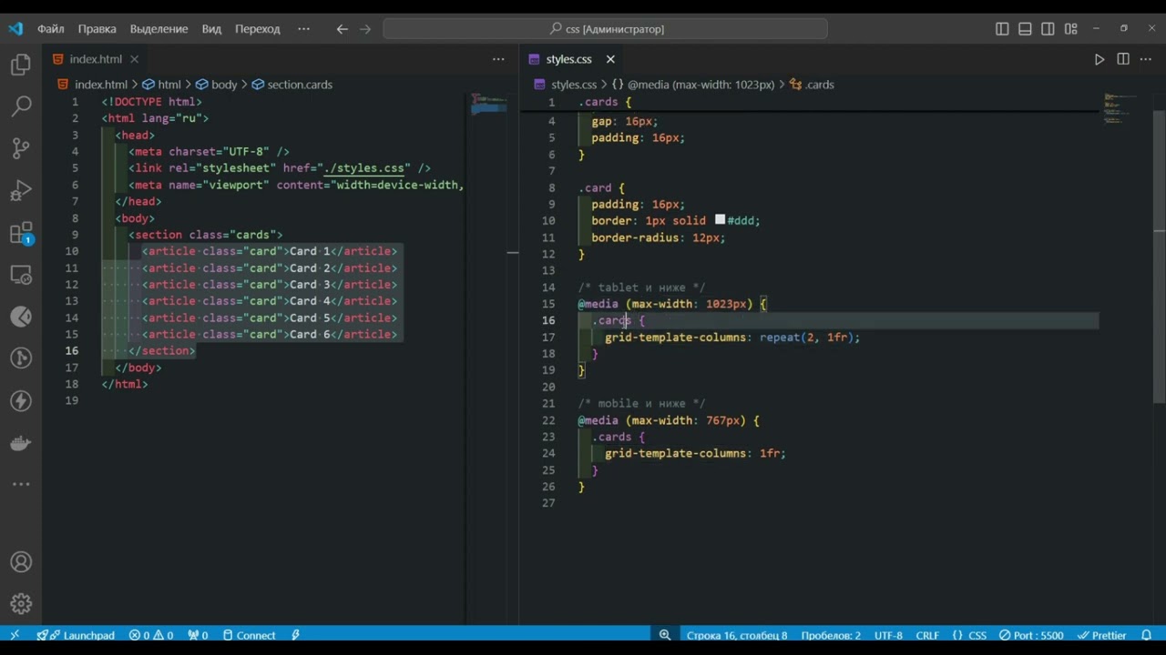
Task: Click ports forwarded indicator showing 0
Action: (x=198, y=635)
